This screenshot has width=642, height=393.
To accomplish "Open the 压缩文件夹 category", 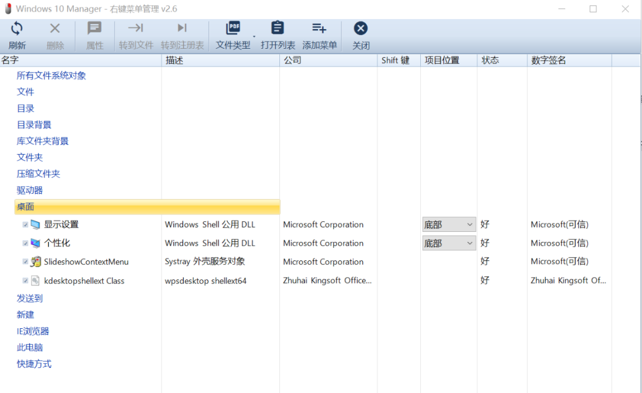I will click(x=38, y=174).
